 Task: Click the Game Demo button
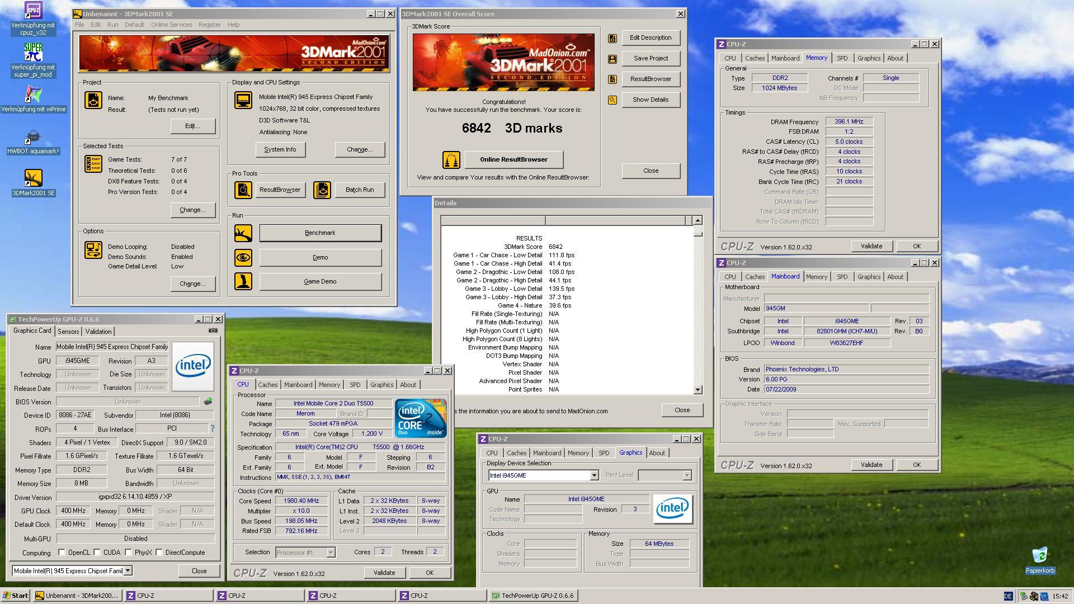[x=320, y=282]
